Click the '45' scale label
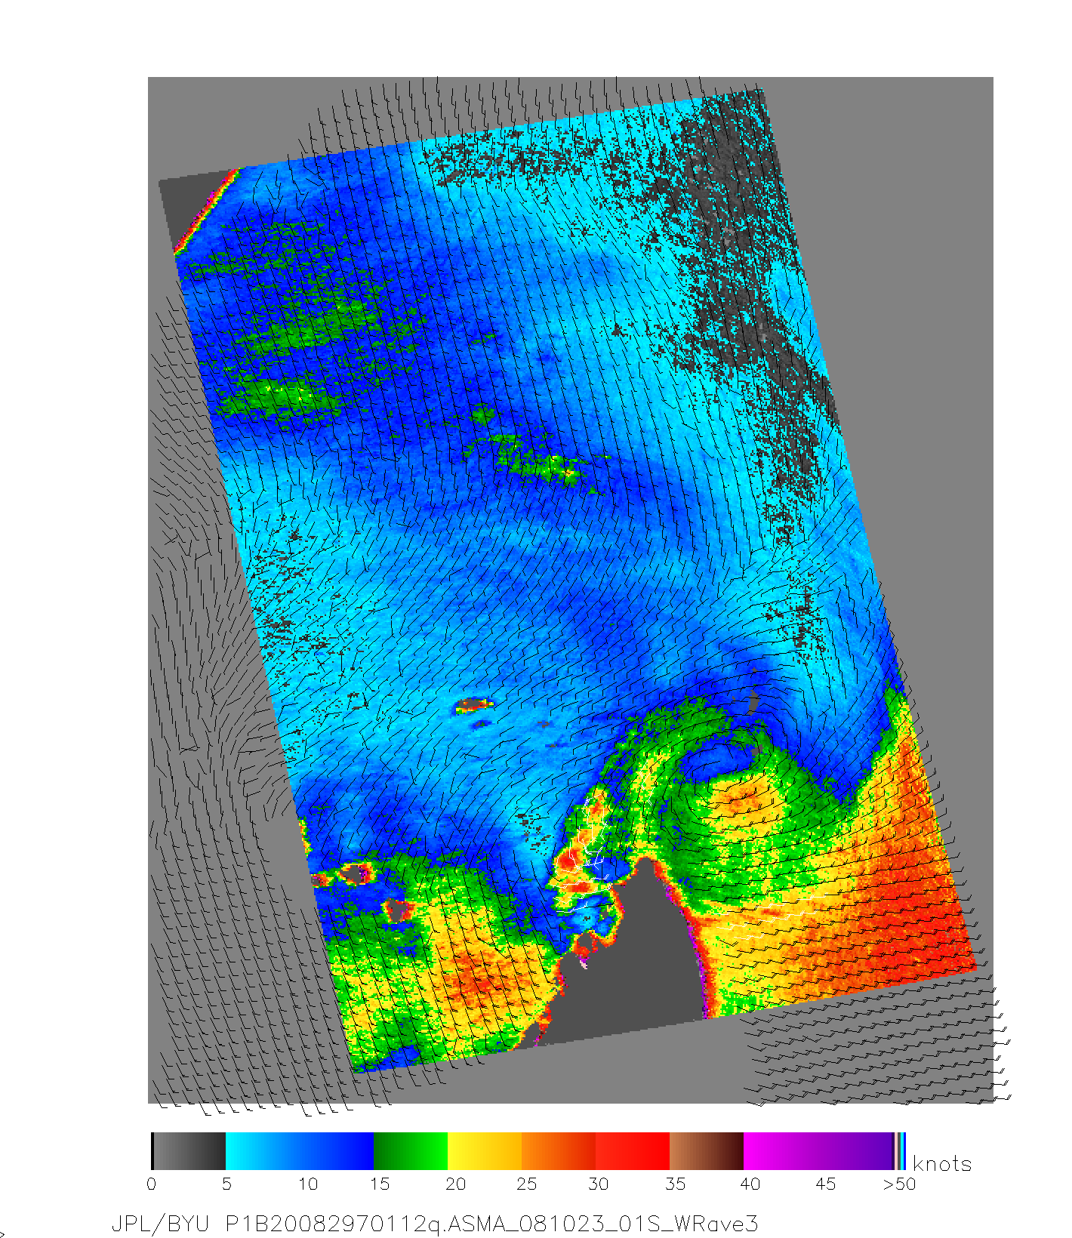The width and height of the screenshot is (1072, 1238). pyautogui.click(x=826, y=1184)
